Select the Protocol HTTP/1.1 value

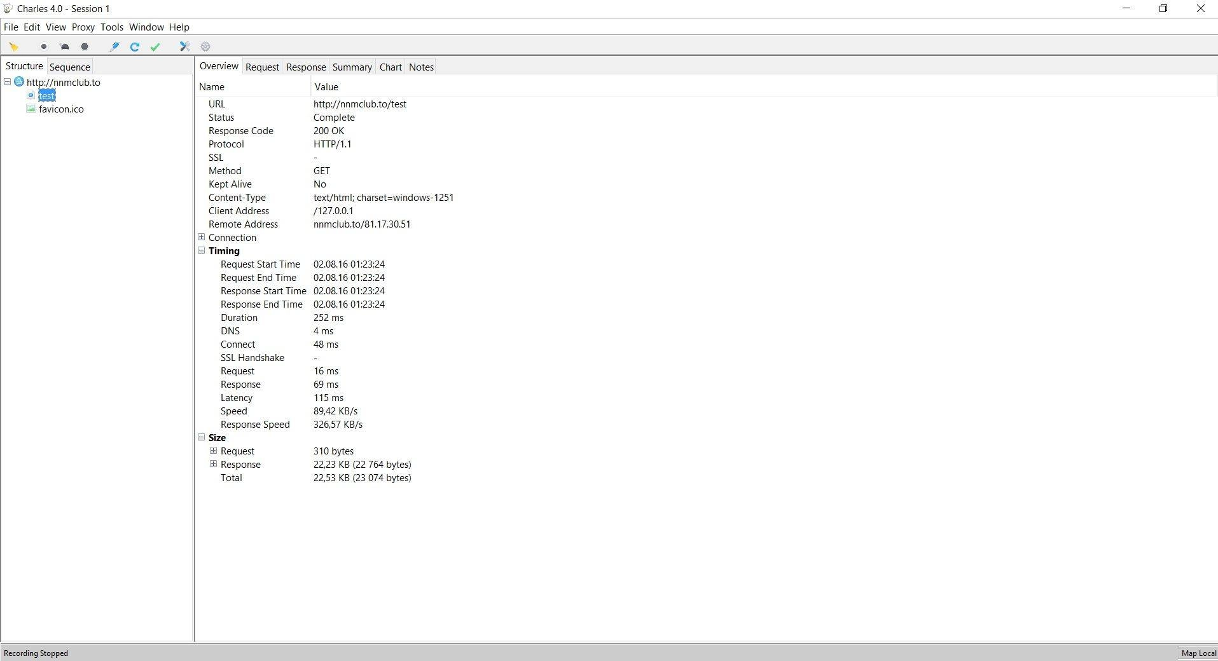click(x=333, y=144)
